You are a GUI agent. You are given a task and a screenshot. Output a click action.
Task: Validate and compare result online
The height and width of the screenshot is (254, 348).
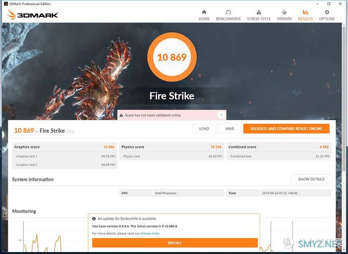click(286, 129)
